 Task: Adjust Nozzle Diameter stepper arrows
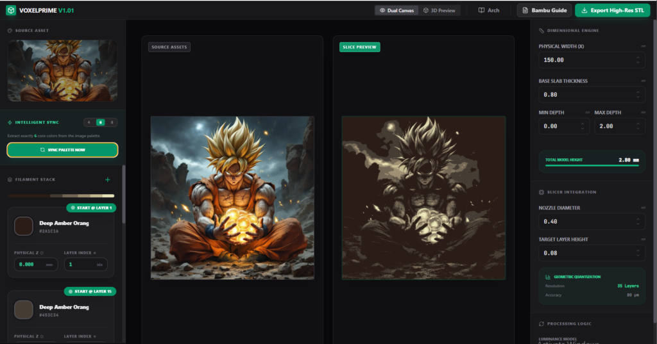click(x=637, y=222)
